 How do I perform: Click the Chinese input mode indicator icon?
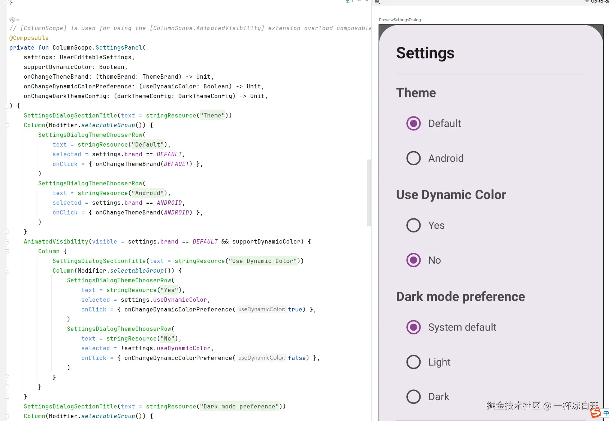point(606,413)
